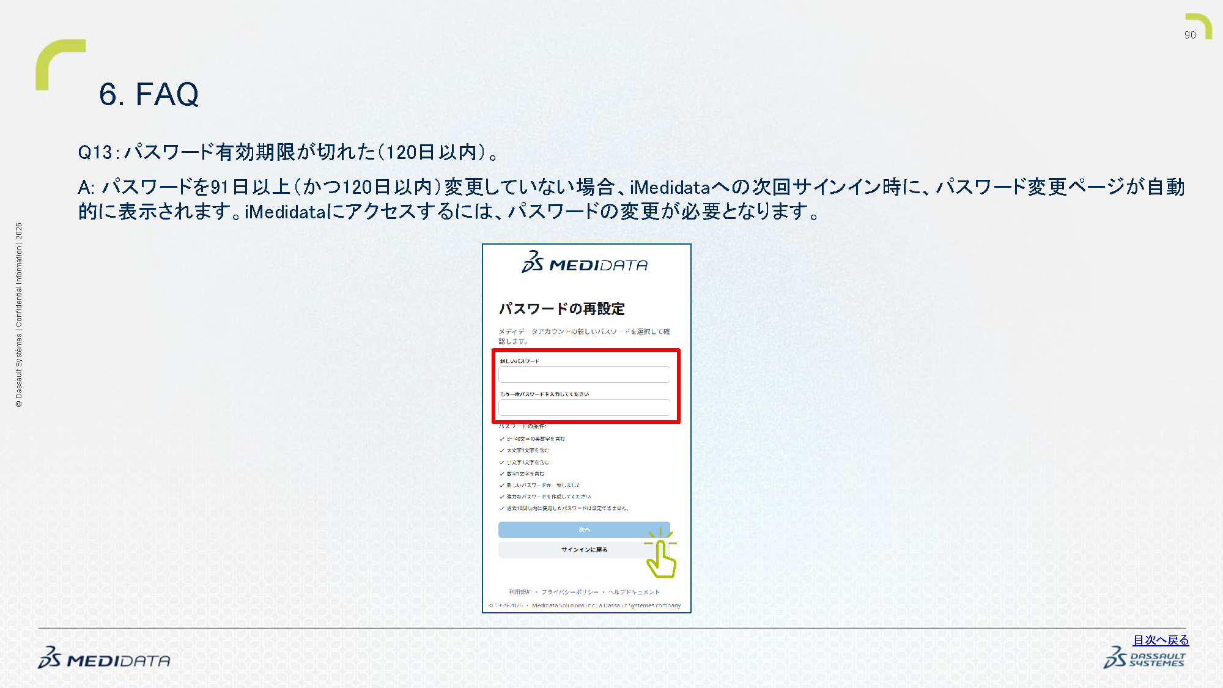Screen dimensions: 1223x688
Task: Click the slide title 6. FAQ
Action: 149,94
